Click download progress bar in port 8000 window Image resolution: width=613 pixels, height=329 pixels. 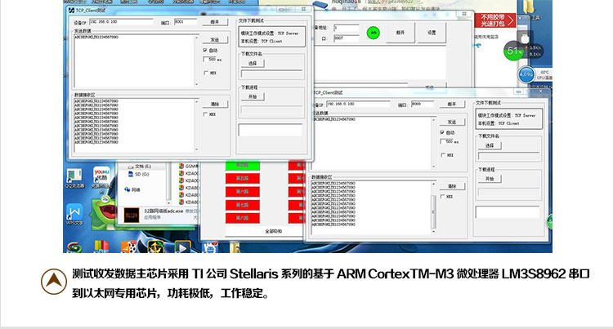[x=509, y=192]
